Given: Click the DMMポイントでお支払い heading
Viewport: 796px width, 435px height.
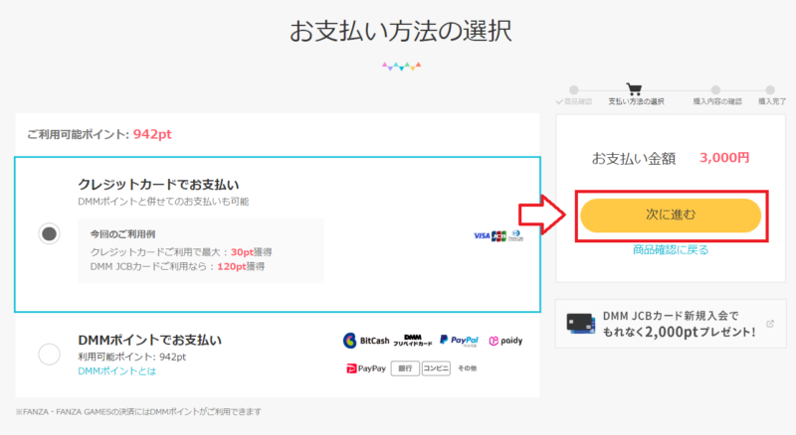Looking at the screenshot, I should (x=150, y=340).
